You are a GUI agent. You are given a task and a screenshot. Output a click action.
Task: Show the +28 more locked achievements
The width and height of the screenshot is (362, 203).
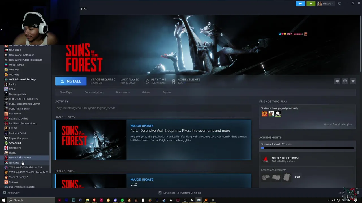pos(297,177)
